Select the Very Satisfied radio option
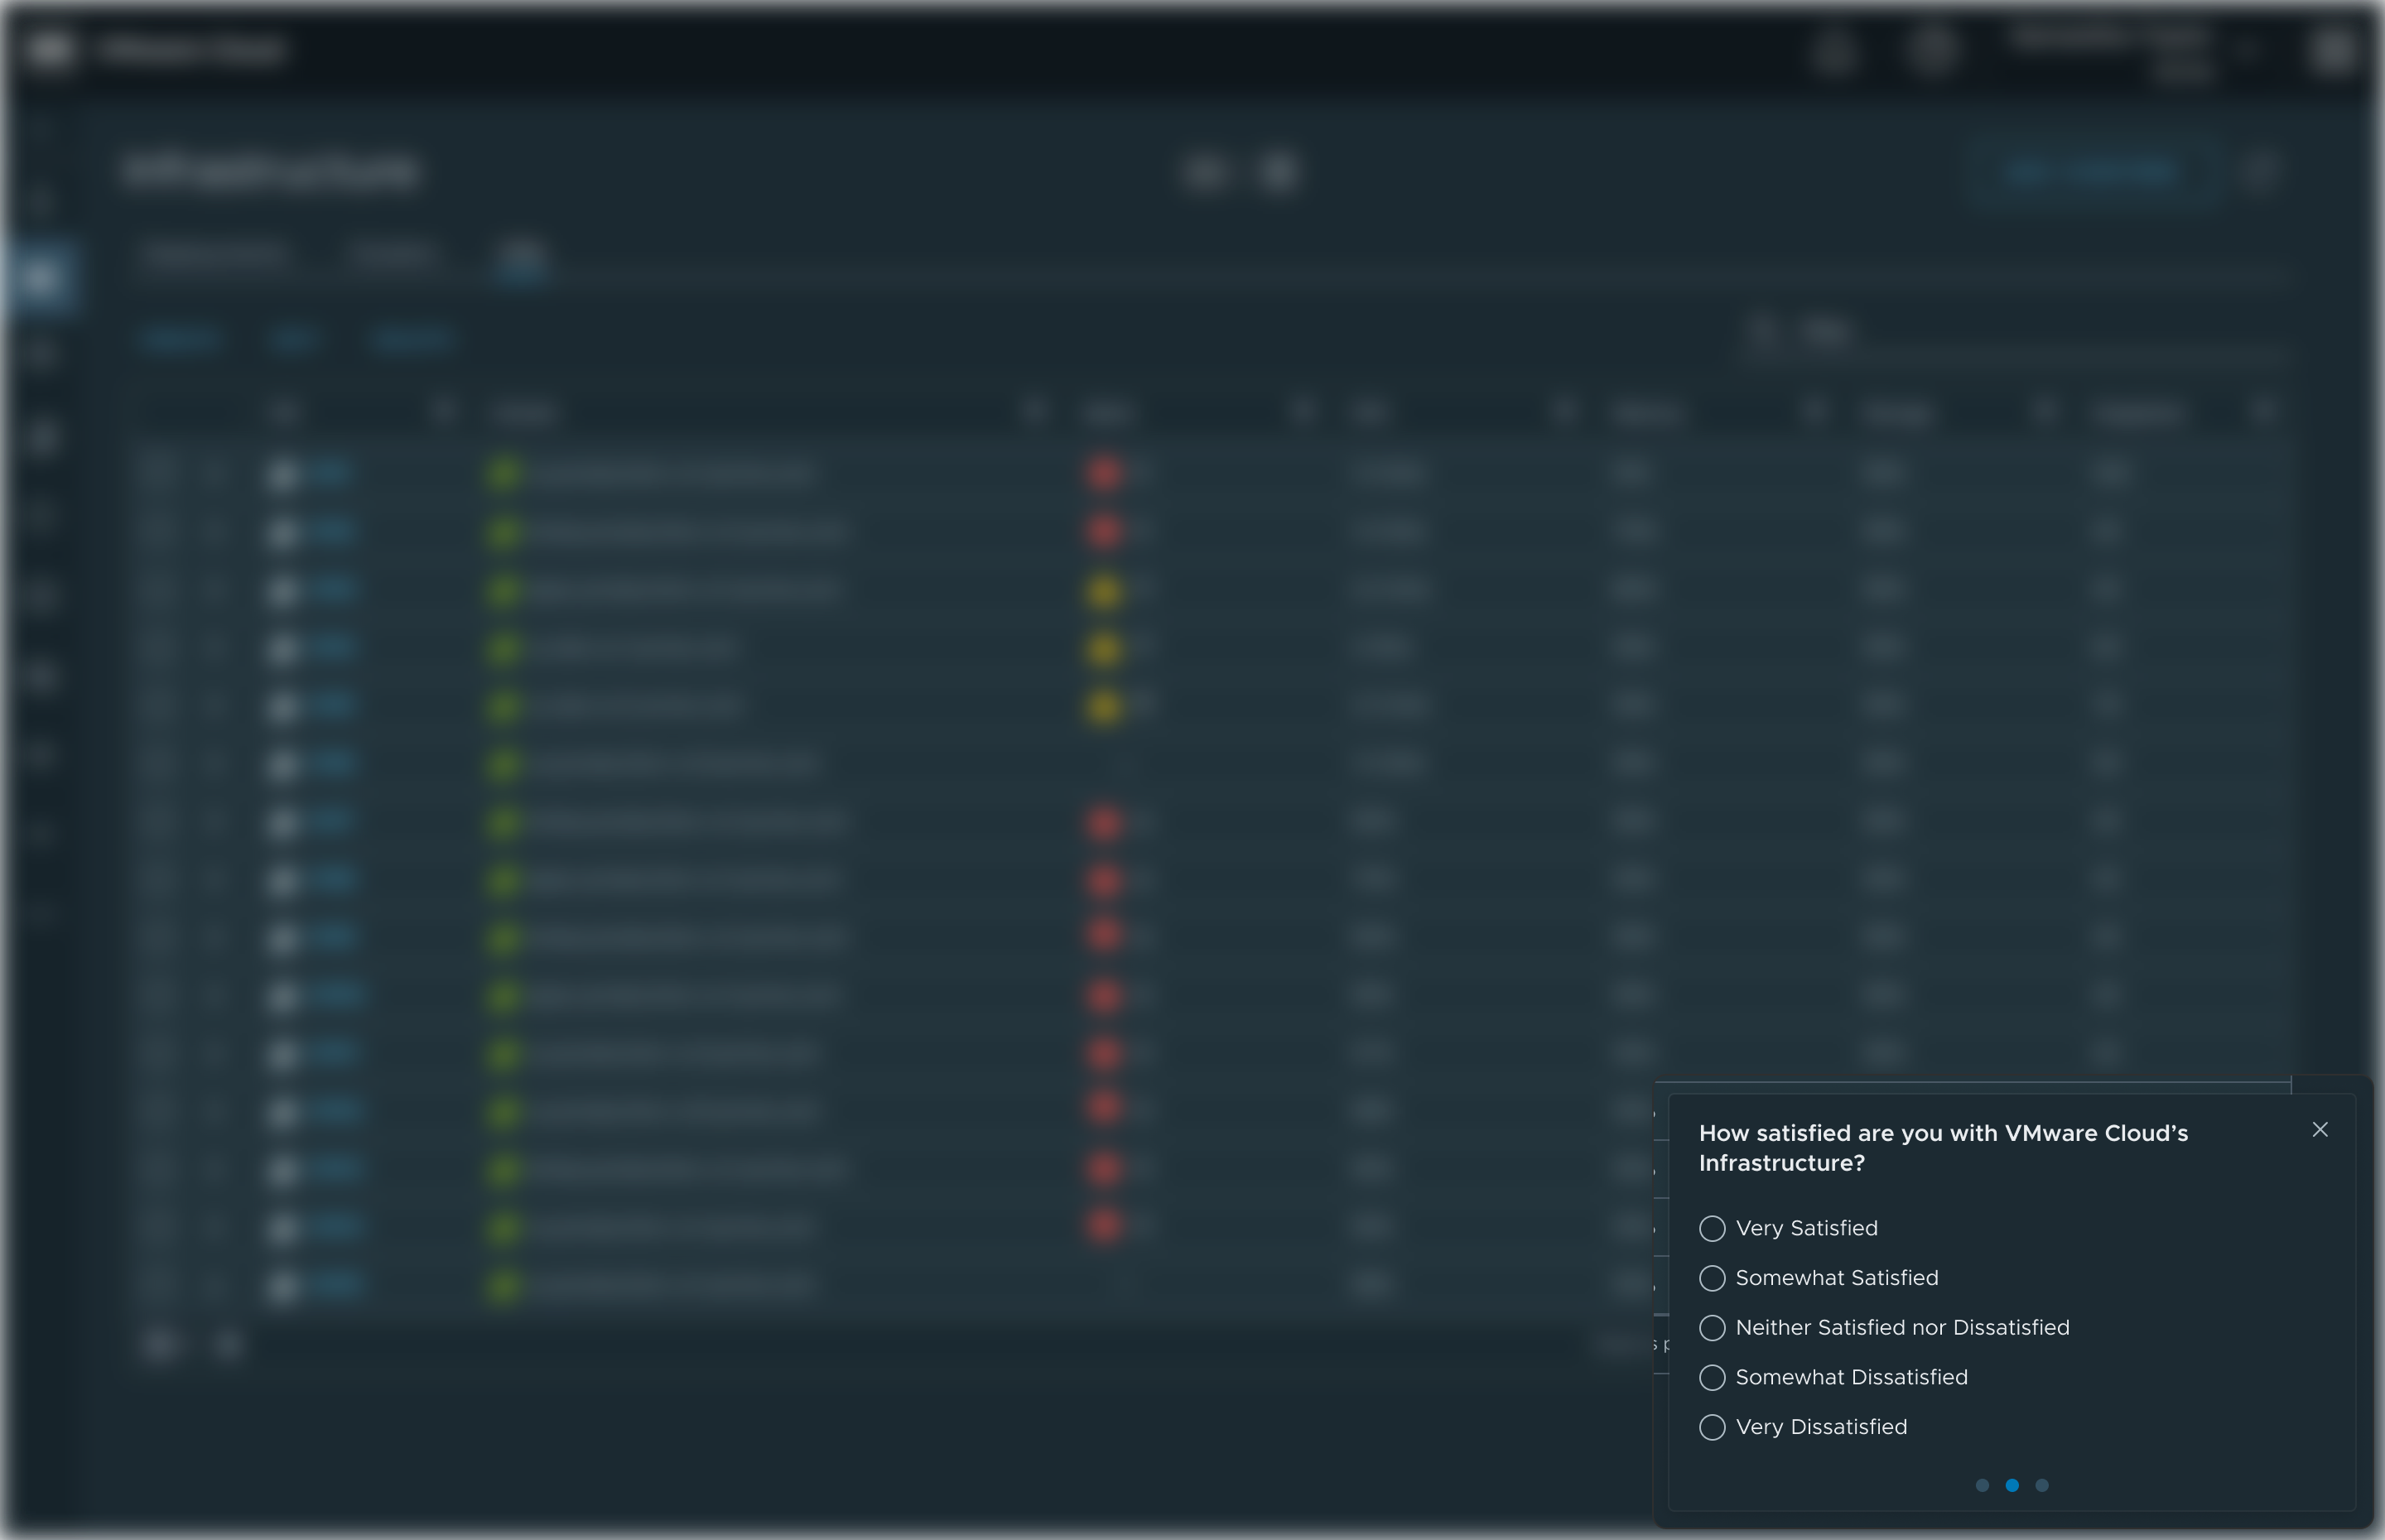This screenshot has height=1540, width=2385. 1712,1228
